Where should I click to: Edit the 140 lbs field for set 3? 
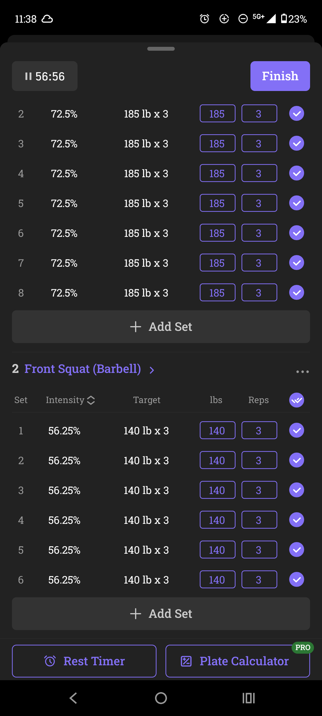217,490
